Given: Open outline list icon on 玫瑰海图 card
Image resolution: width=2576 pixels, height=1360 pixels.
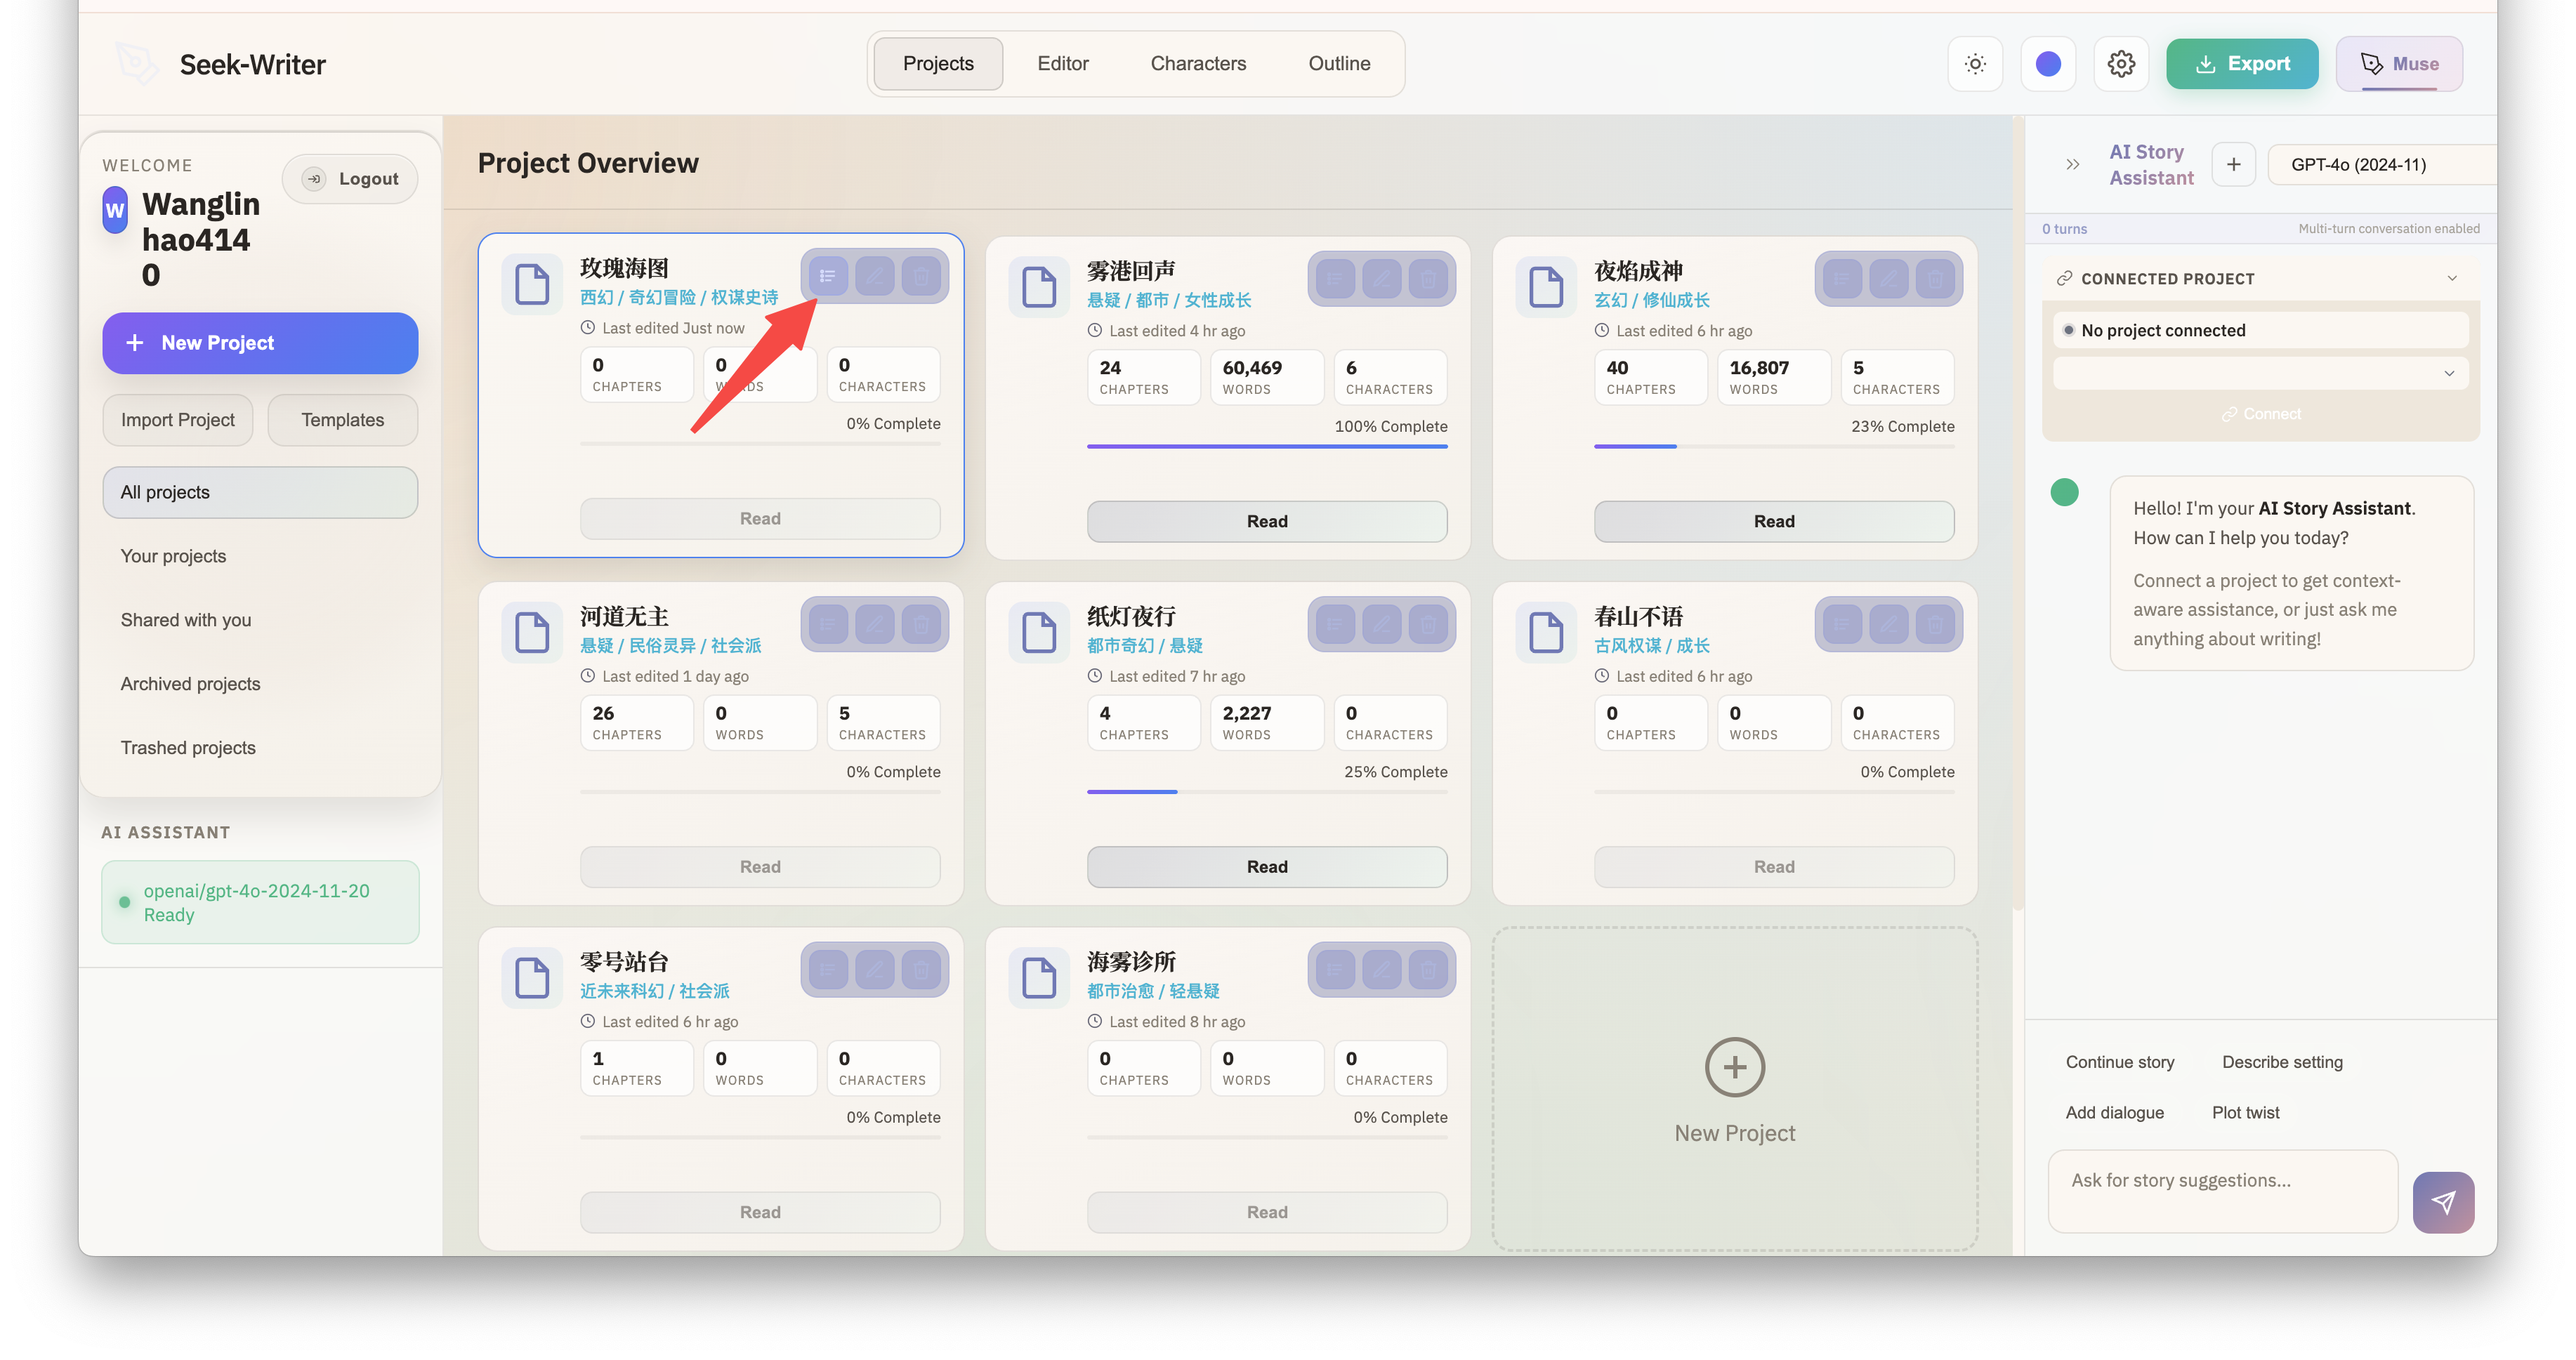Looking at the screenshot, I should click(x=828, y=276).
